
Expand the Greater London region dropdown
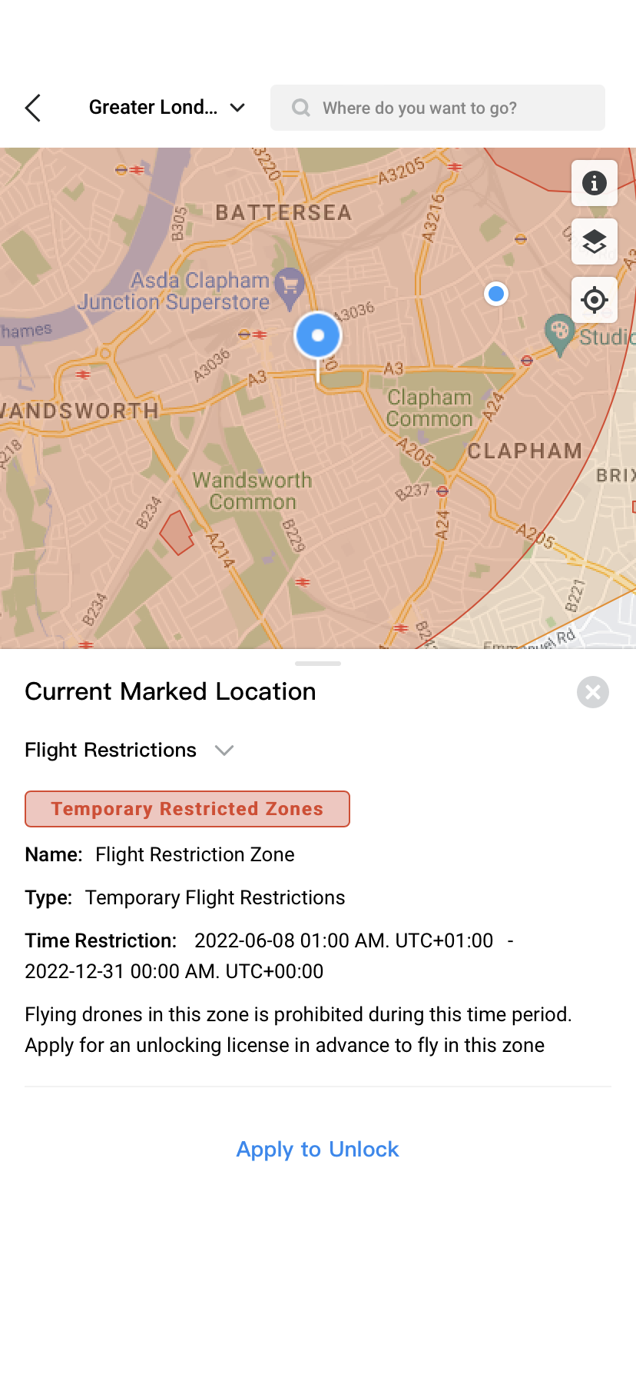[x=238, y=108]
